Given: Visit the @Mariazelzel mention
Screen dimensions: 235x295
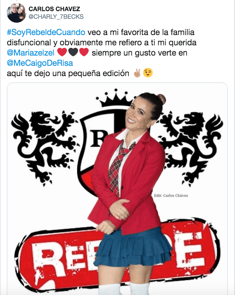Looking at the screenshot, I should (30, 53).
